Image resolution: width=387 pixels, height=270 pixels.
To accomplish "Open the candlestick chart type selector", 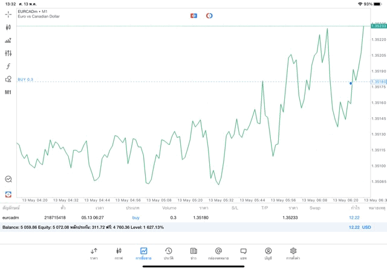I will click(x=8, y=27).
